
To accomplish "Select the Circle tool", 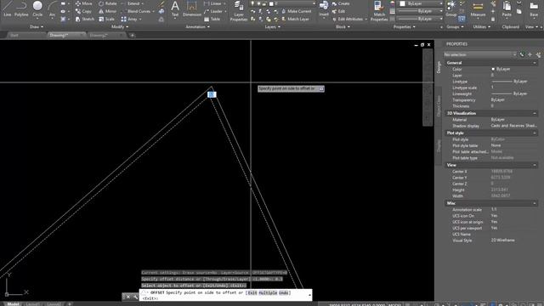I will (x=37, y=8).
